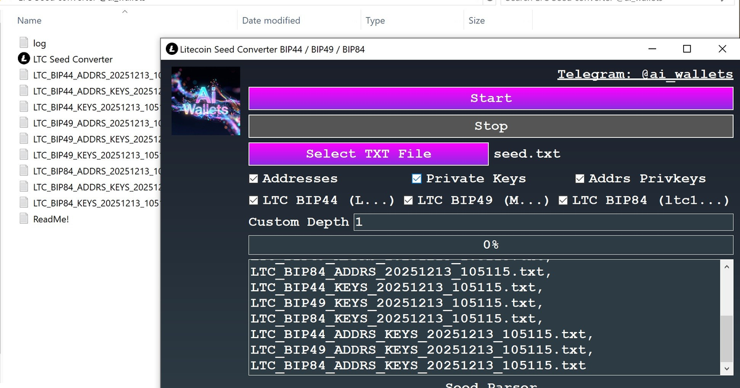This screenshot has height=388, width=740.
Task: Click log line LTC_BIP84_KEYS_20251213_105115.txt
Action: pos(397,318)
